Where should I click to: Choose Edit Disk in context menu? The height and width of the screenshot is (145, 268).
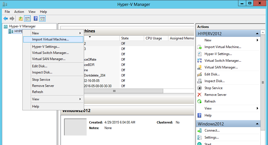(53, 66)
